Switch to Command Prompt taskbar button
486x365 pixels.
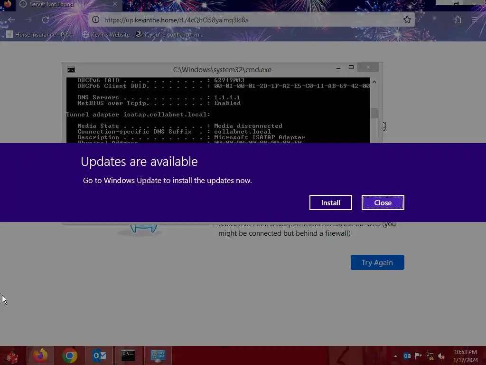(128, 355)
